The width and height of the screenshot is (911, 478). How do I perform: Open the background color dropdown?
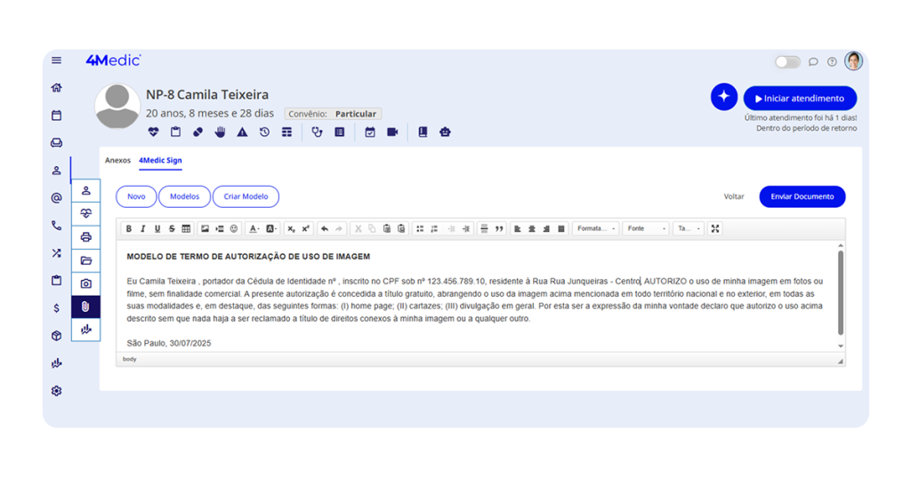click(272, 228)
